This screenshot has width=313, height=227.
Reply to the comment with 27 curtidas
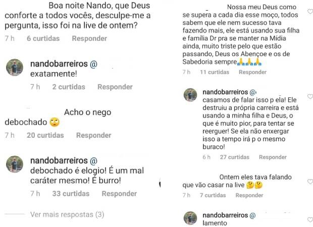click(x=273, y=157)
